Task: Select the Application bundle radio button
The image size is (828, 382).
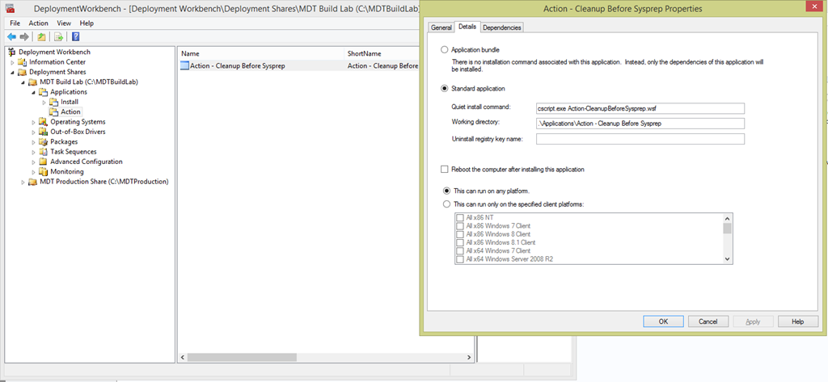Action: [444, 50]
